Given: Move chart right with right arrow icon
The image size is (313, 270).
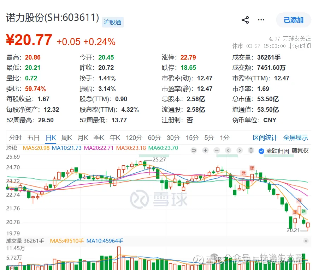Looking at the screenshot, I should coord(240,150).
